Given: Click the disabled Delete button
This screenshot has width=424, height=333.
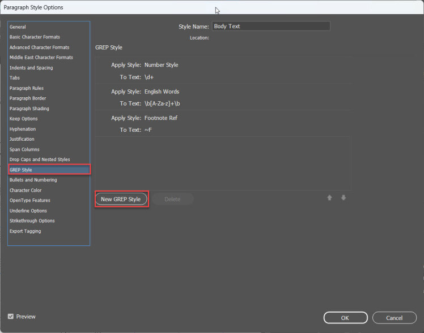Looking at the screenshot, I should [x=172, y=199].
